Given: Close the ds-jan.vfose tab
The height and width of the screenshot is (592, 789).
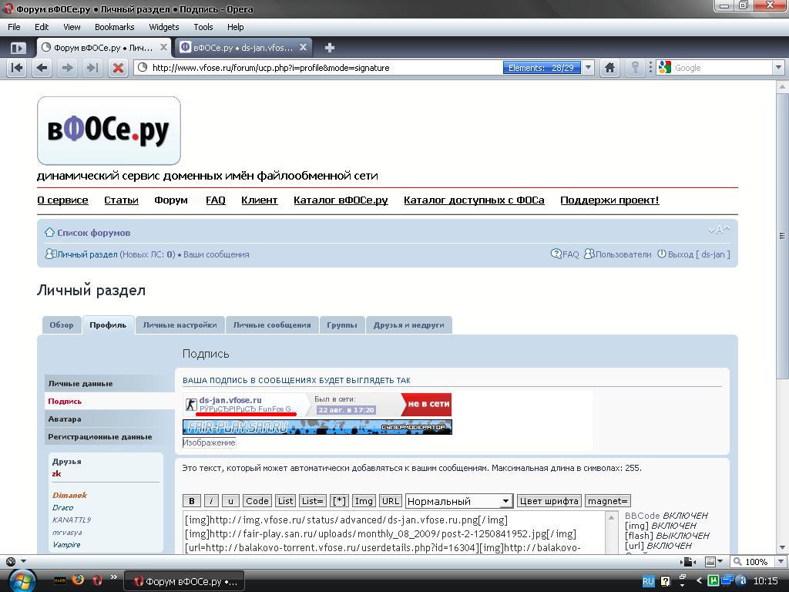Looking at the screenshot, I should [x=304, y=47].
